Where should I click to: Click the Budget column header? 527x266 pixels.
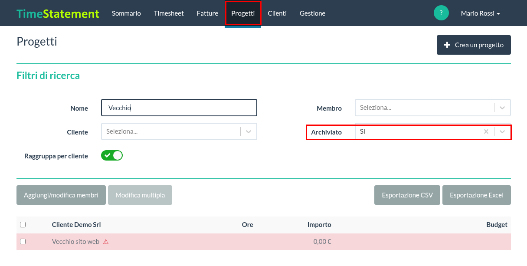[497, 224]
